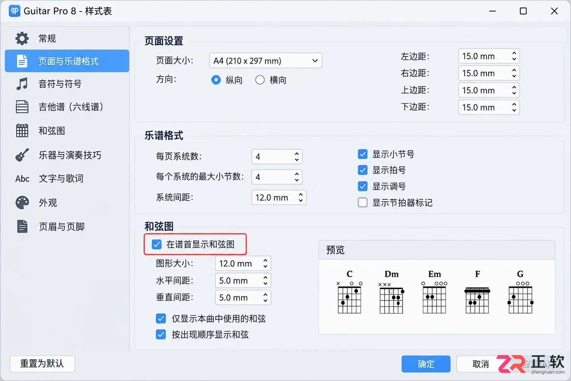
Task: Click the 右边距 spinner arrows
Action: [514, 73]
